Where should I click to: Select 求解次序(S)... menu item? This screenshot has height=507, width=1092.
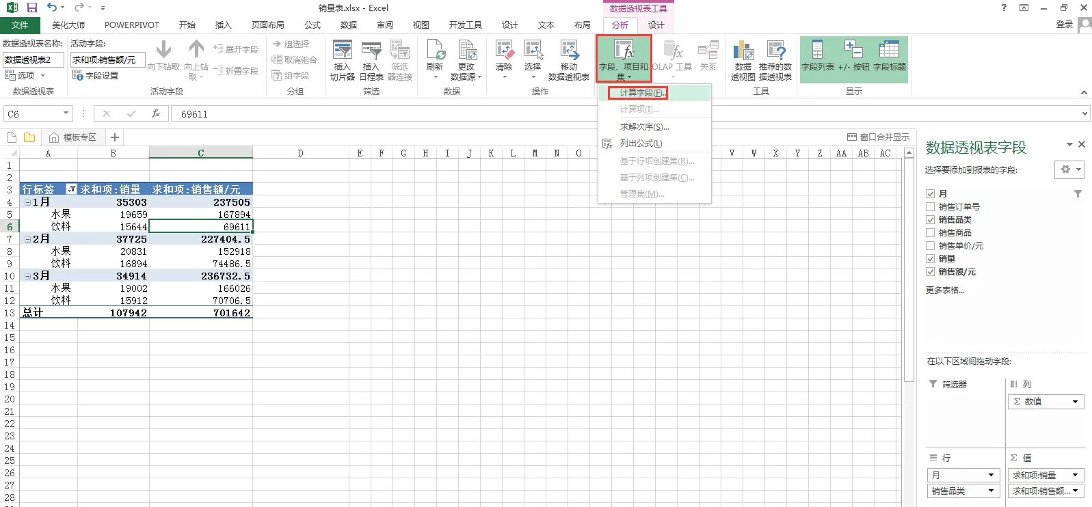pos(654,127)
